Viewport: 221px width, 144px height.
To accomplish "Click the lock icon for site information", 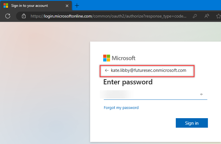I will pos(24,16).
